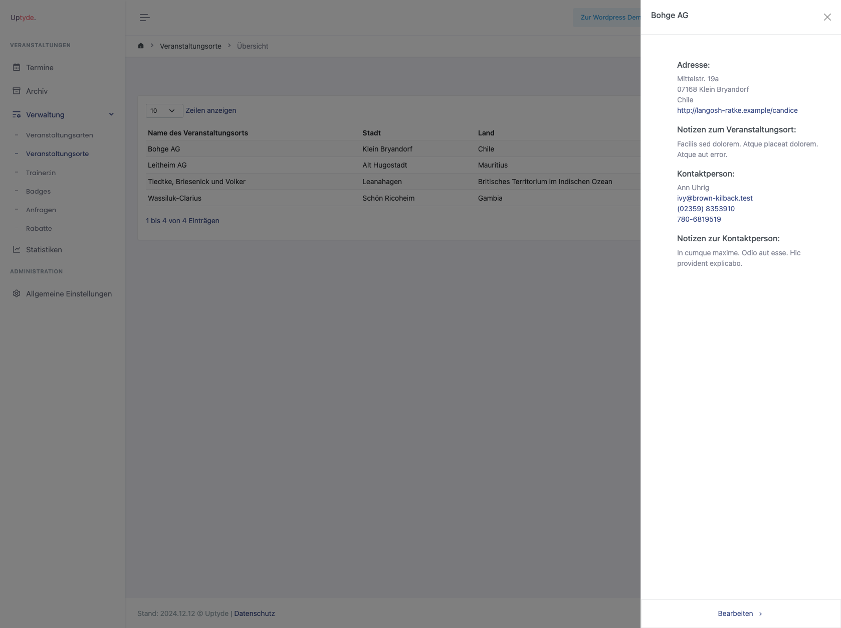Click the Allgemeine Einstellungen gear icon
Image resolution: width=841 pixels, height=628 pixels.
click(17, 294)
